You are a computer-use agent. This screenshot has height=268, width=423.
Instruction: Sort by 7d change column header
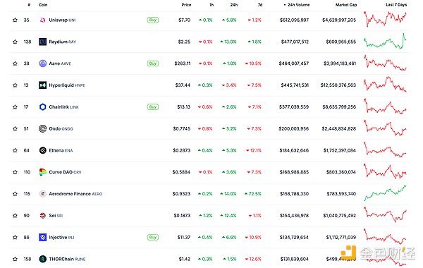[259, 5]
